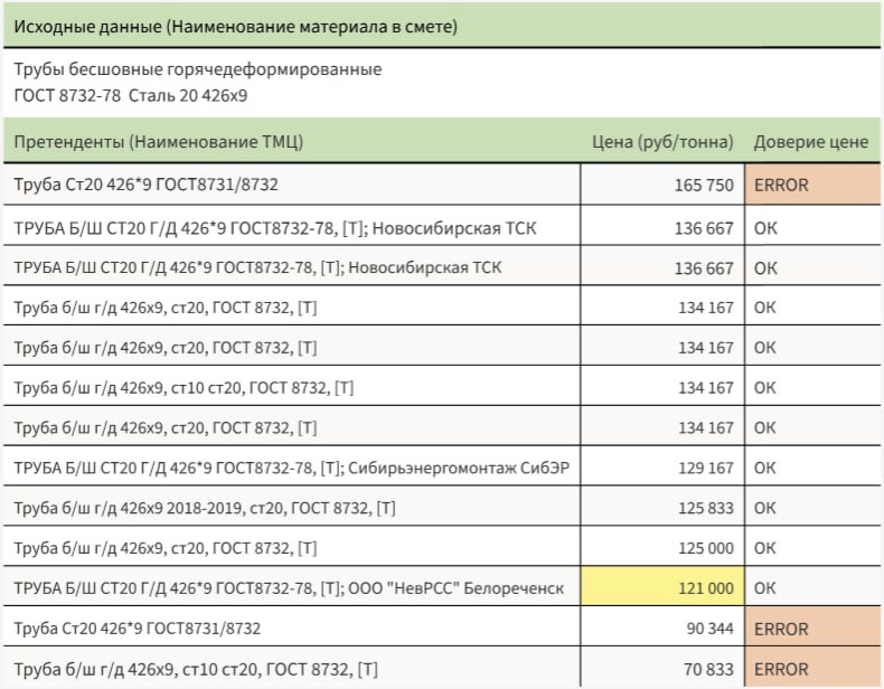Click the 'Цена (руб/тонна)' column header
884x689 pixels.
[662, 141]
